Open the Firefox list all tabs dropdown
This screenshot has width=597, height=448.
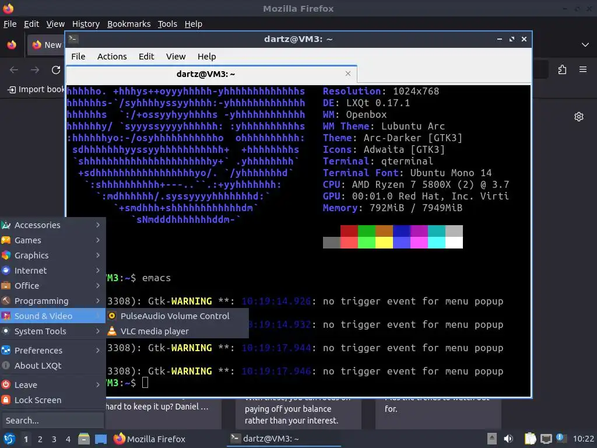(585, 44)
